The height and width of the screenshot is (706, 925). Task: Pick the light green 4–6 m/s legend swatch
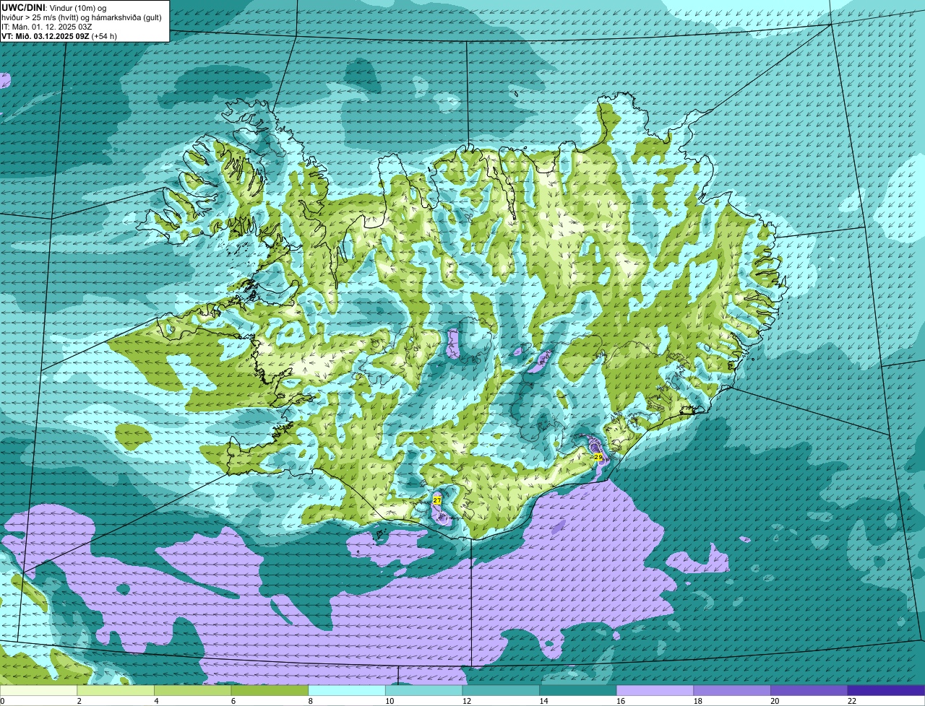coord(192,690)
